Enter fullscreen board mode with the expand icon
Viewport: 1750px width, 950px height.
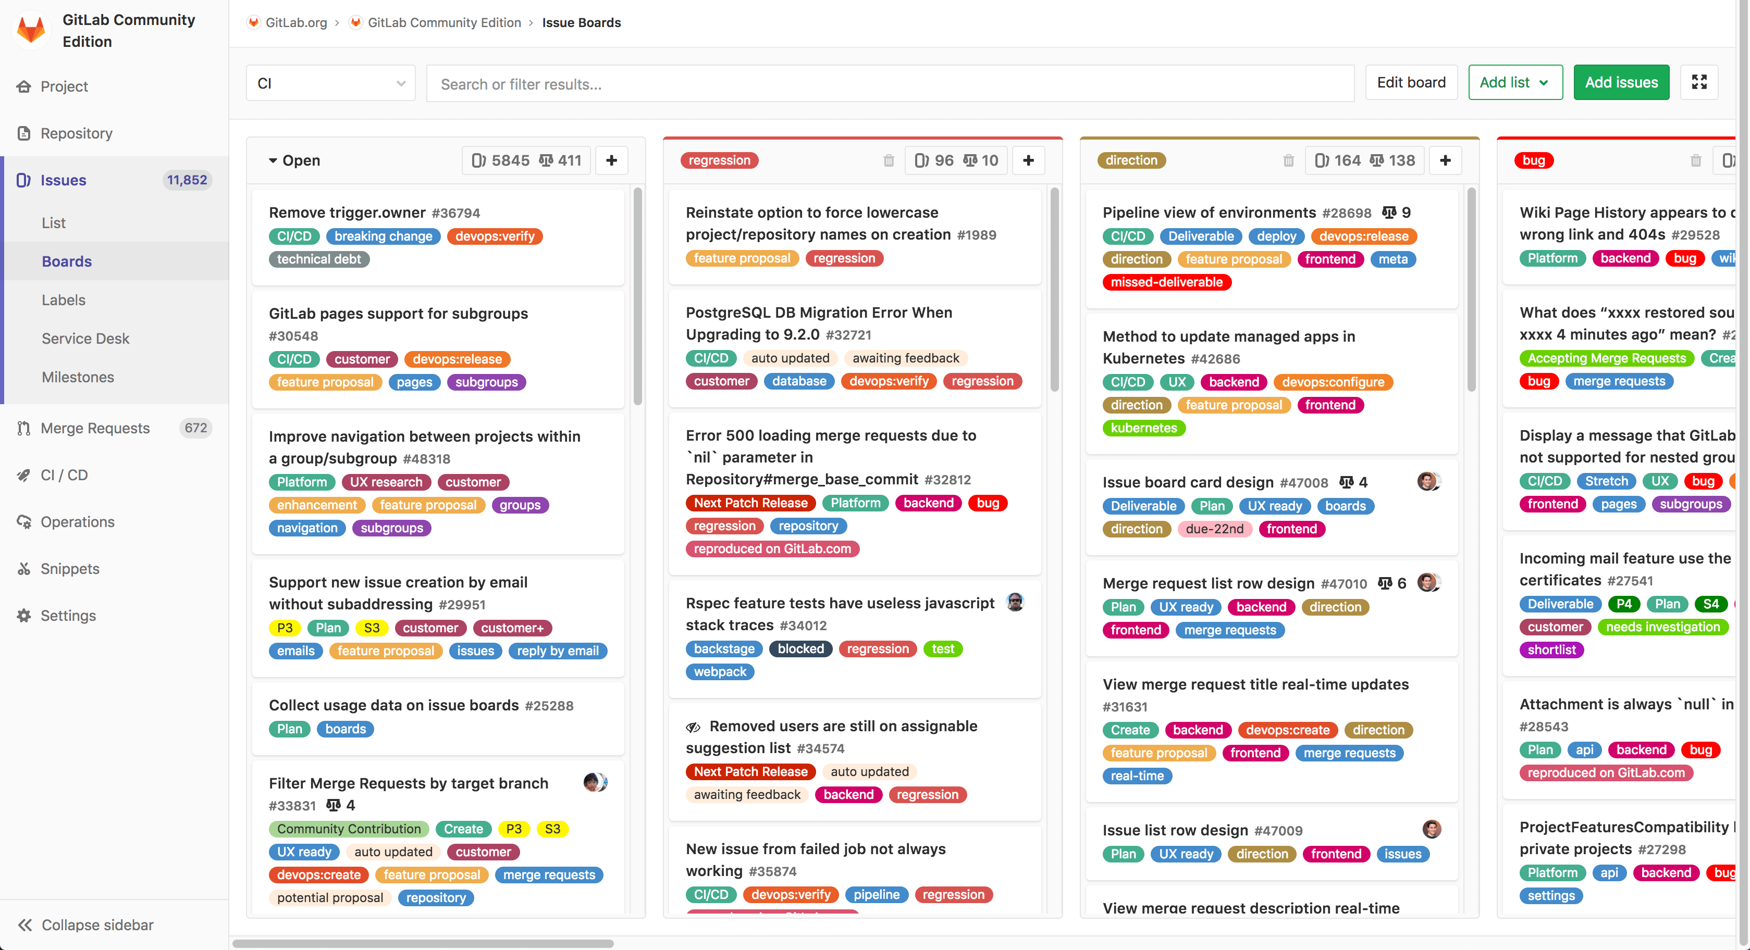(1699, 82)
